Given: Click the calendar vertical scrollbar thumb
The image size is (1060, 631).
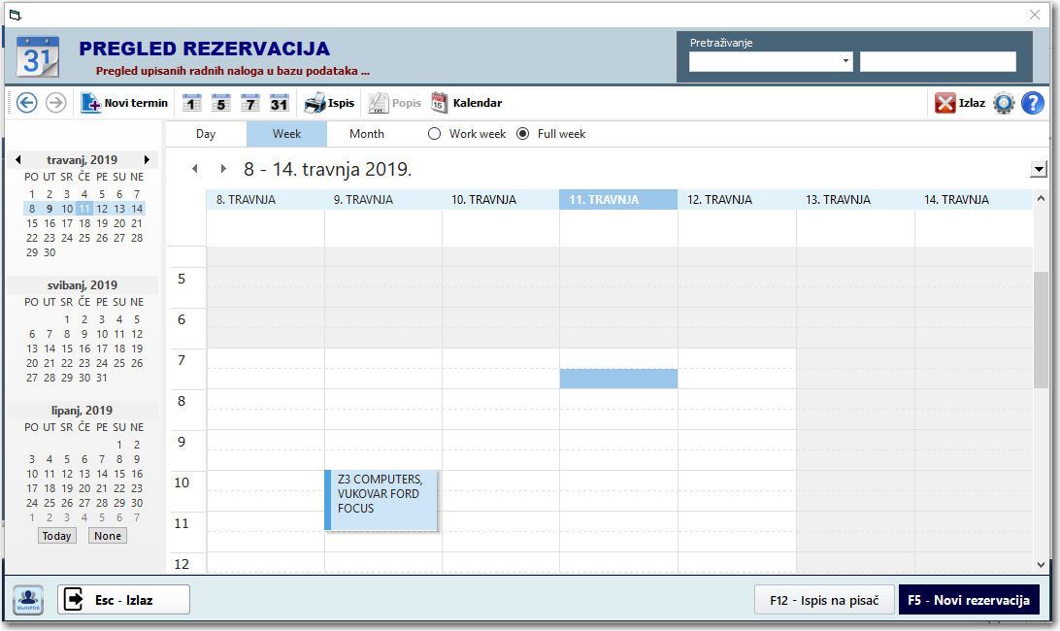Looking at the screenshot, I should pyautogui.click(x=1041, y=330).
